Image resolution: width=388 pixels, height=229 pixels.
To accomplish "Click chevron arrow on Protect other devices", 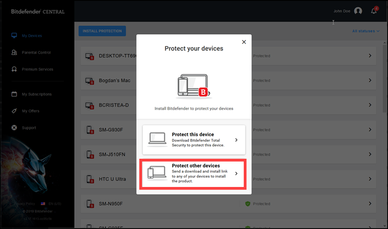I will 237,174.
